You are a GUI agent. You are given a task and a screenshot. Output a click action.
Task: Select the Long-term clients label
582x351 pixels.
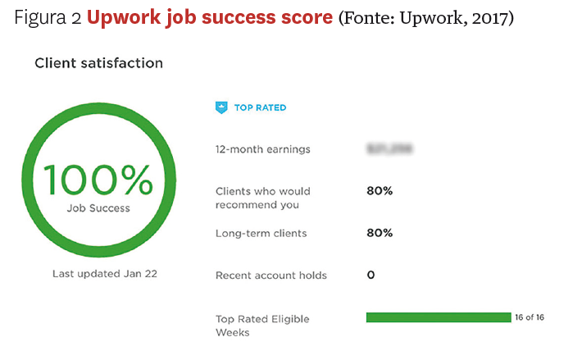coord(261,233)
